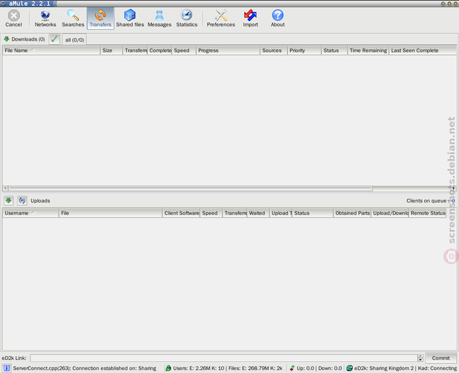This screenshot has height=373, width=459.
Task: Focus the eD2k Link input field
Action: 224,358
